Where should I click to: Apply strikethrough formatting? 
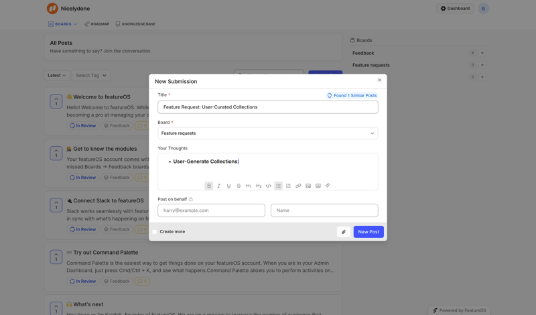[239, 186]
